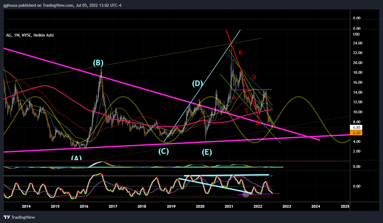383x223 pixels.
Task: Click the 2024 label on the time axis
Action: pos(315,206)
